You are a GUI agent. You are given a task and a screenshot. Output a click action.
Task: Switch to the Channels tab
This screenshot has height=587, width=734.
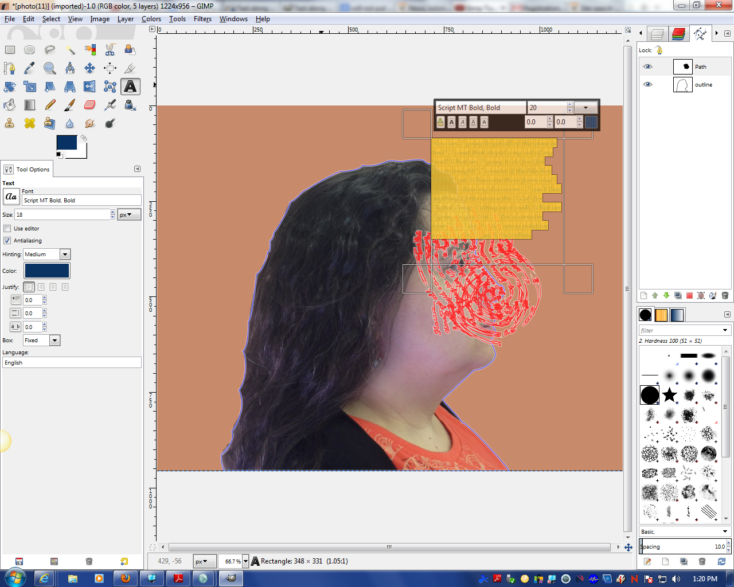[679, 34]
